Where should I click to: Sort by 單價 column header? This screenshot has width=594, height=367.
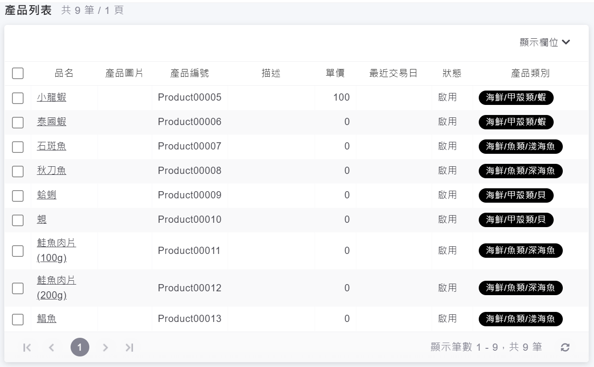point(335,73)
